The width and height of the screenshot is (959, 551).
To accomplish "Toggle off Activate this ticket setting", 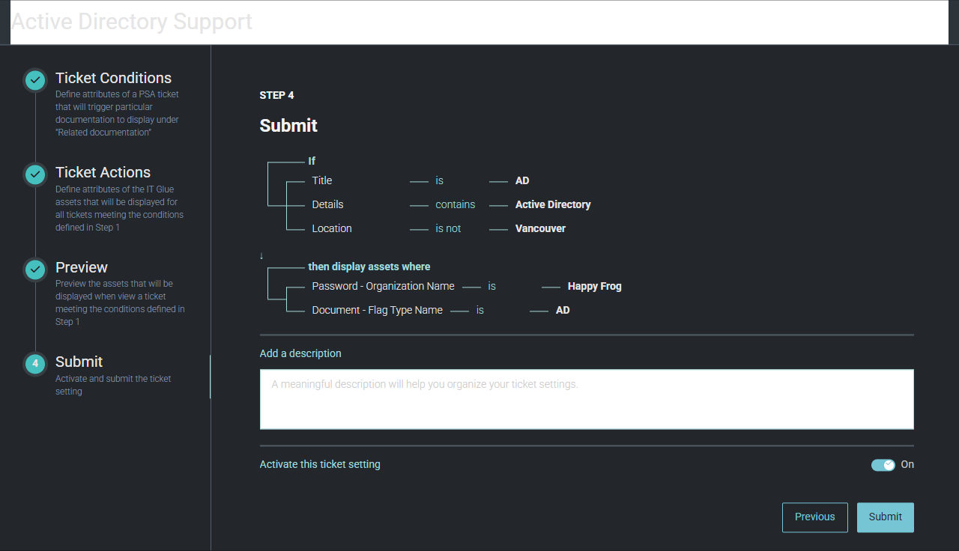I will click(x=883, y=465).
